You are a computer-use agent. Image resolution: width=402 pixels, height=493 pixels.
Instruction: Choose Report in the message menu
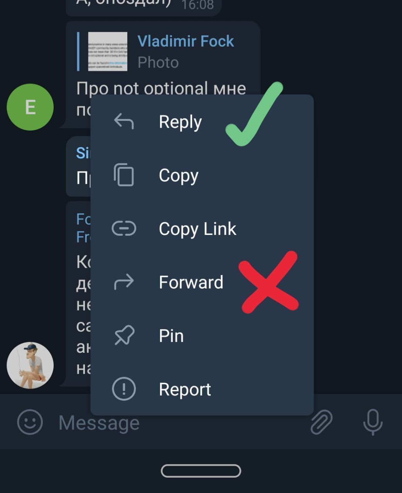click(x=202, y=389)
